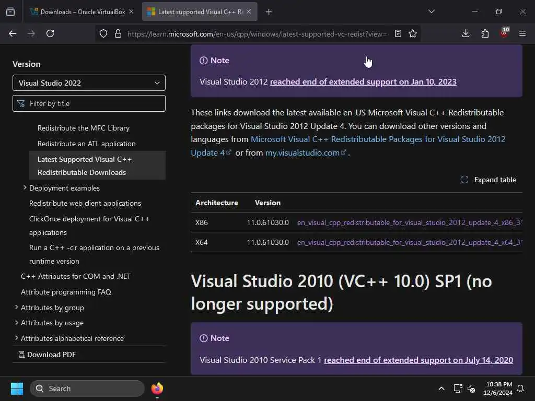Expand the Attributes by group section

pos(16,308)
